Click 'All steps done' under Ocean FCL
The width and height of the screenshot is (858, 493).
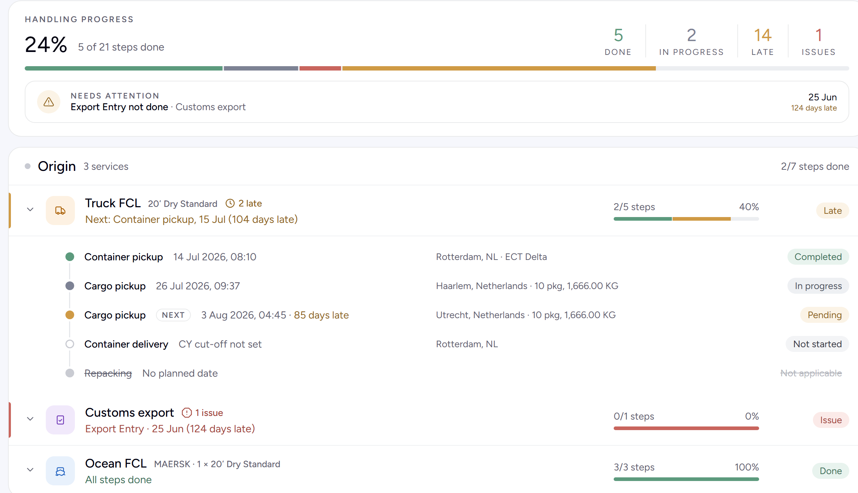tap(118, 480)
